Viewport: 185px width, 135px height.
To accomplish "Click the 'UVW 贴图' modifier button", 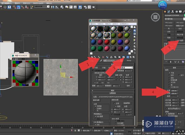I will click(180, 40).
